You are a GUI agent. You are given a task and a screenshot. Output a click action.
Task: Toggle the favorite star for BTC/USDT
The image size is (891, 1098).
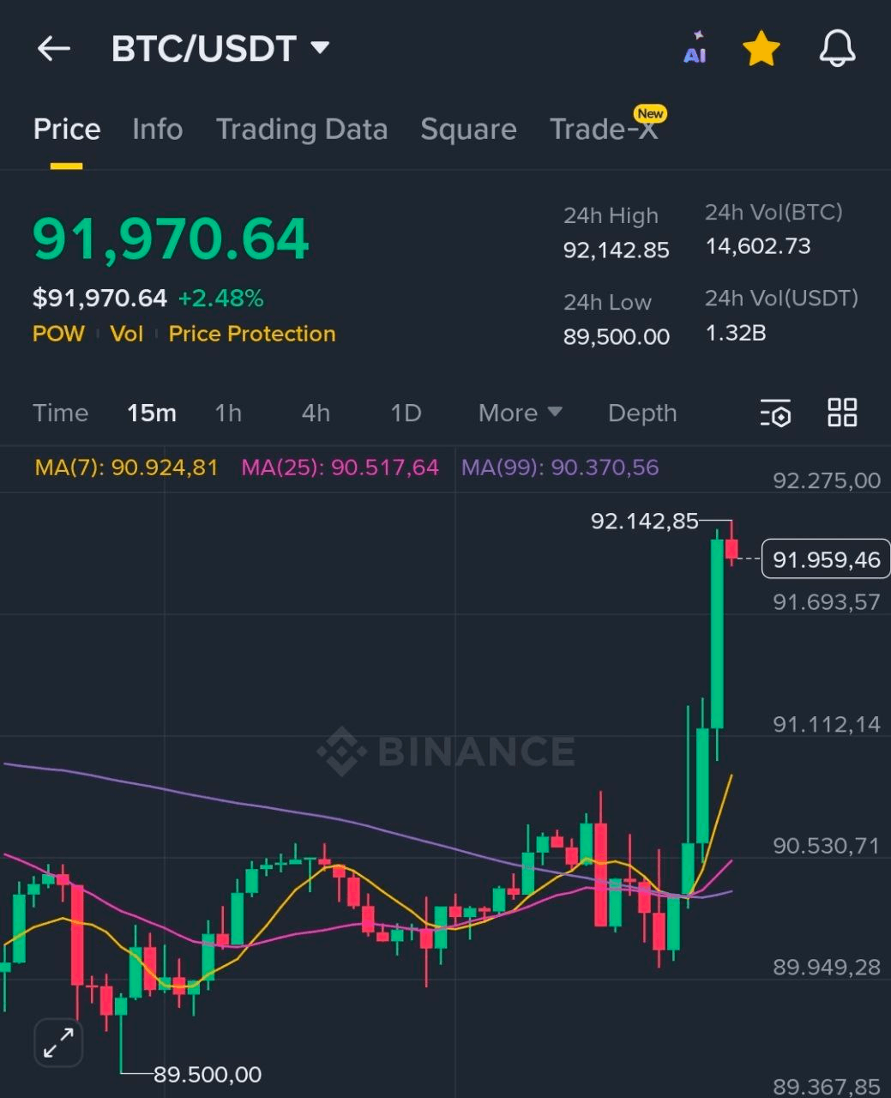[x=761, y=49]
